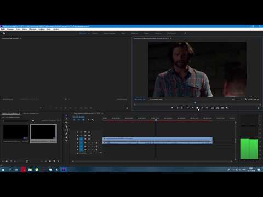Switch to second tab in Project panel group

pyautogui.click(x=31, y=113)
